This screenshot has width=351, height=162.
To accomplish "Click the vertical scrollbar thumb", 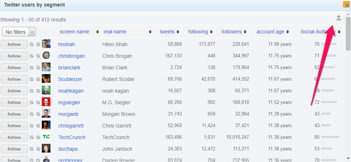I will click(348, 33).
